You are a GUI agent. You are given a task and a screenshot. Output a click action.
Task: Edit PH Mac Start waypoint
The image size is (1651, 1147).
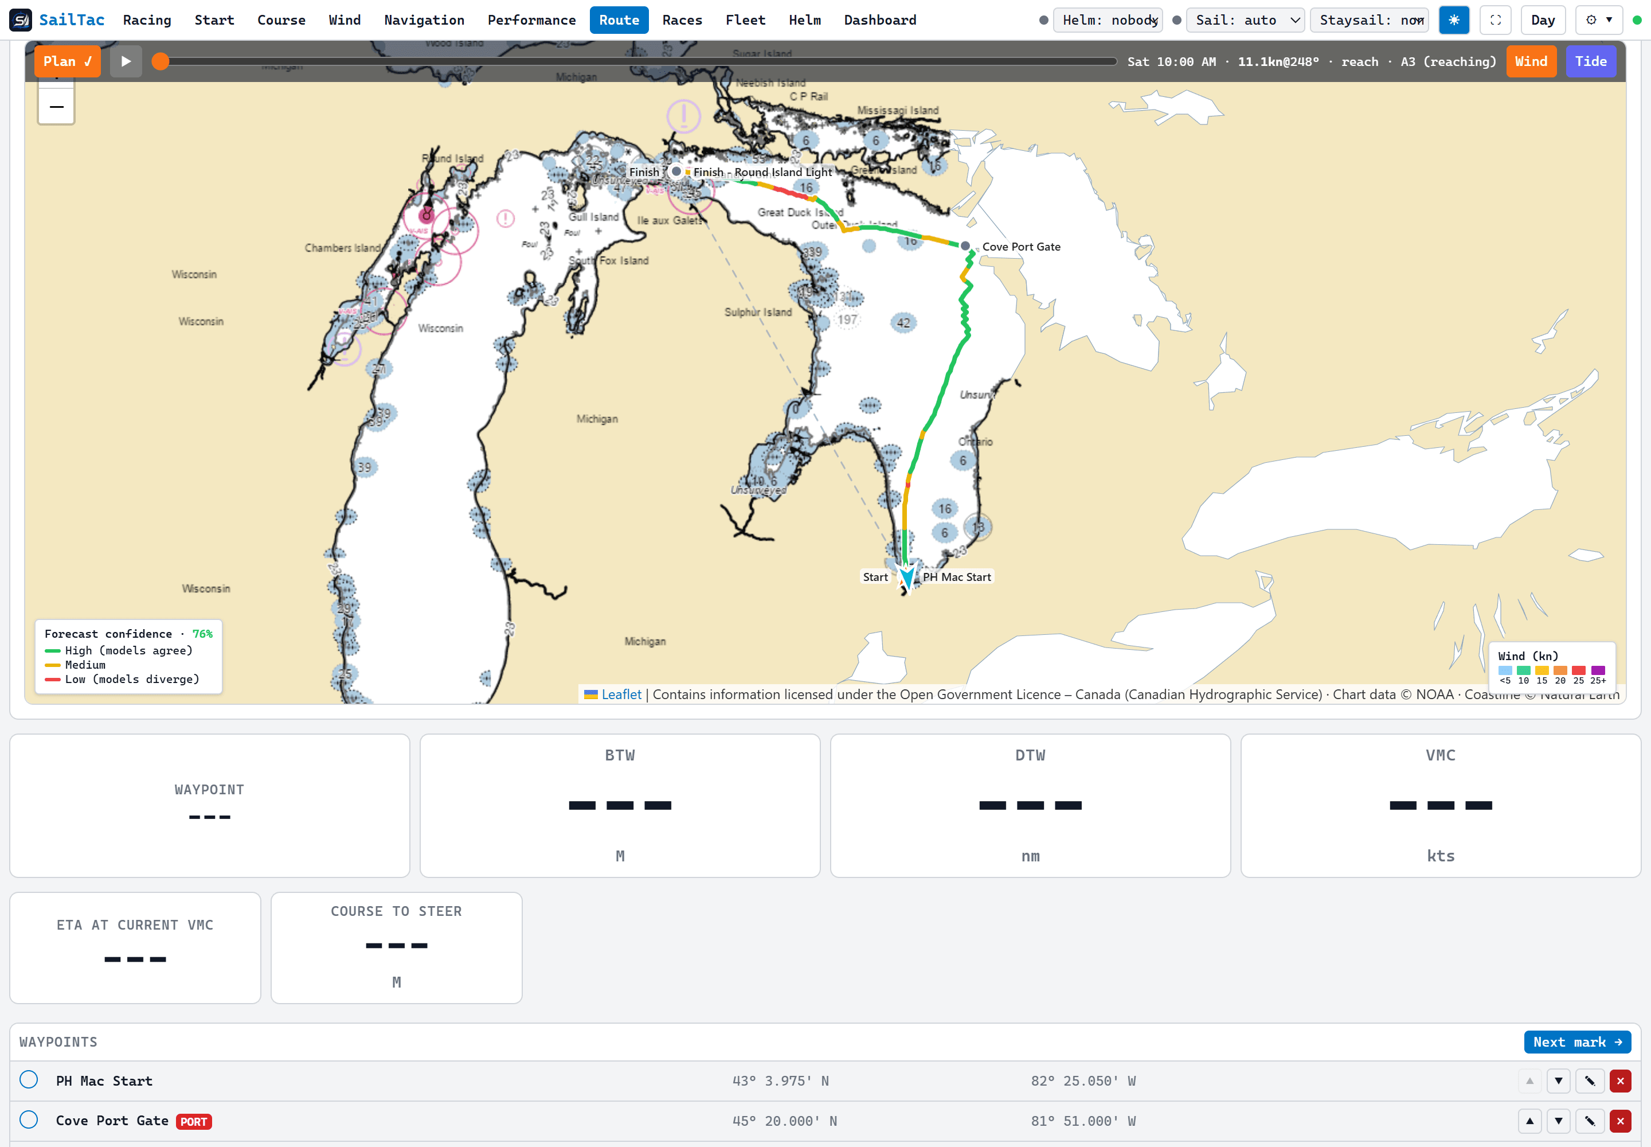[1590, 1081]
